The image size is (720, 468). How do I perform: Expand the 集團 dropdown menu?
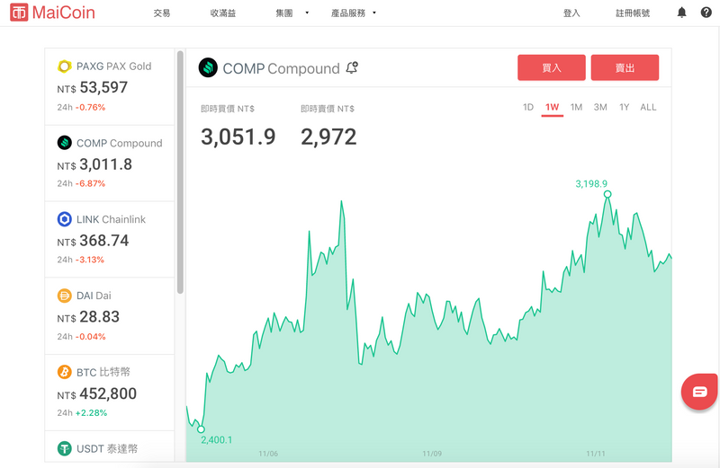click(292, 13)
